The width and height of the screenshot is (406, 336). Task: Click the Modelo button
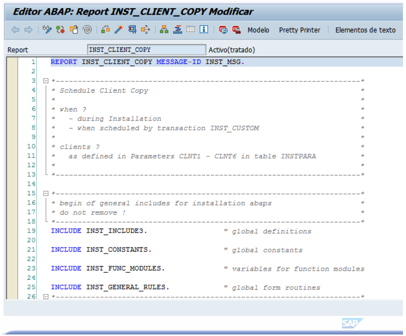click(x=258, y=30)
